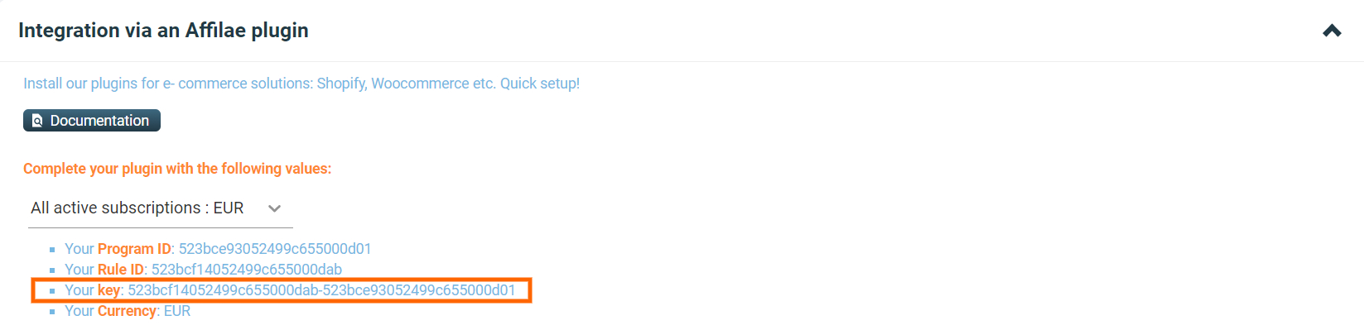Click the Currency EUR value
This screenshot has width=1364, height=330.
pyautogui.click(x=177, y=311)
